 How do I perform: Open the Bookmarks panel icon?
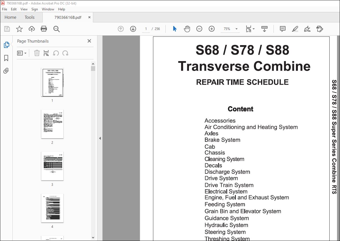(6, 58)
